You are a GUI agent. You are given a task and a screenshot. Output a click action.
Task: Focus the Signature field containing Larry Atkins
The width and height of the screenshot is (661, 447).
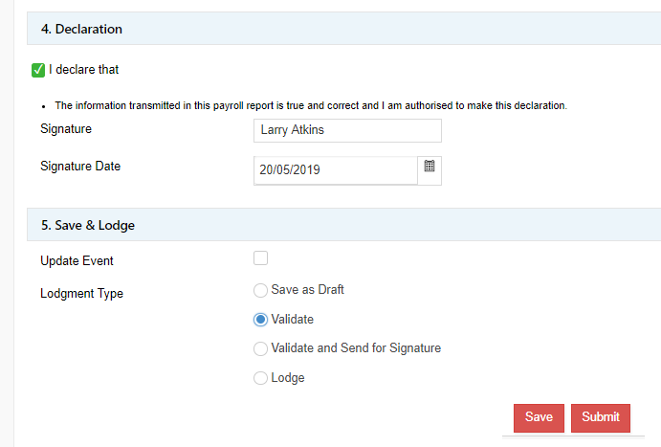347,131
